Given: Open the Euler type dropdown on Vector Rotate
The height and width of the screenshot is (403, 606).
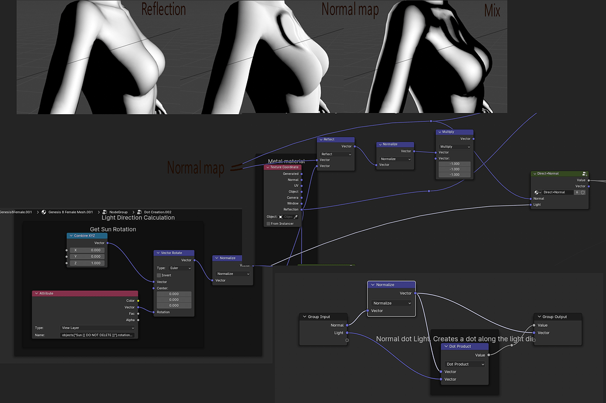Looking at the screenshot, I should click(x=180, y=268).
